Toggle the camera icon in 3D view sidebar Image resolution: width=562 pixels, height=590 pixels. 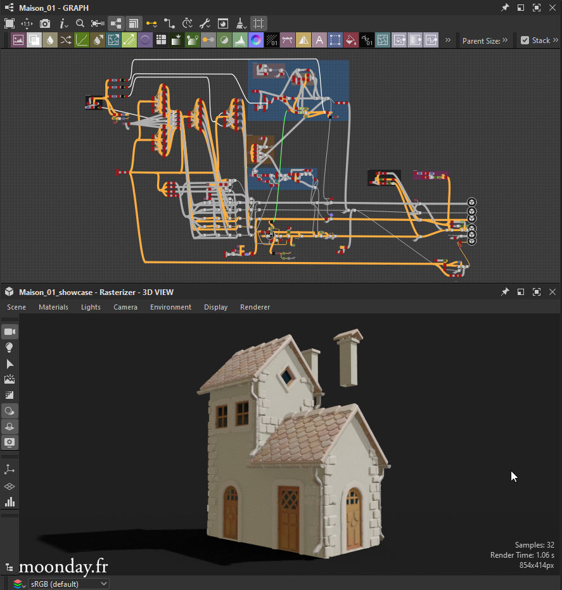coord(10,332)
